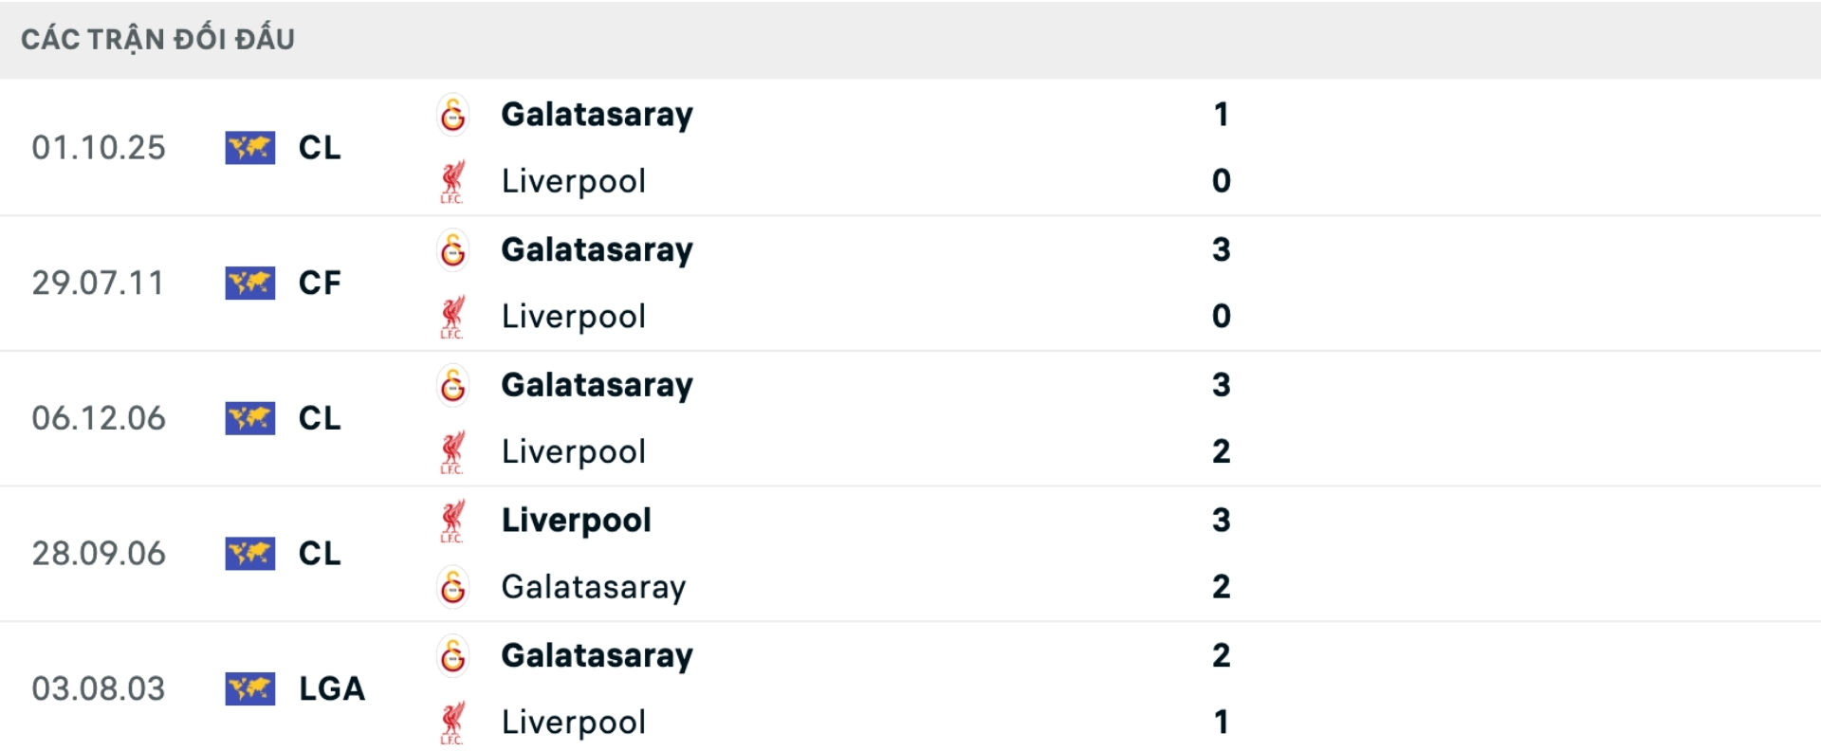1821x751 pixels.
Task: Click the Liverpool L.F.C. liver bird logo
Action: [x=453, y=182]
